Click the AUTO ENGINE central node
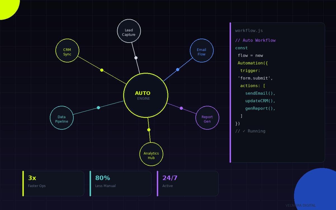 coord(146,95)
